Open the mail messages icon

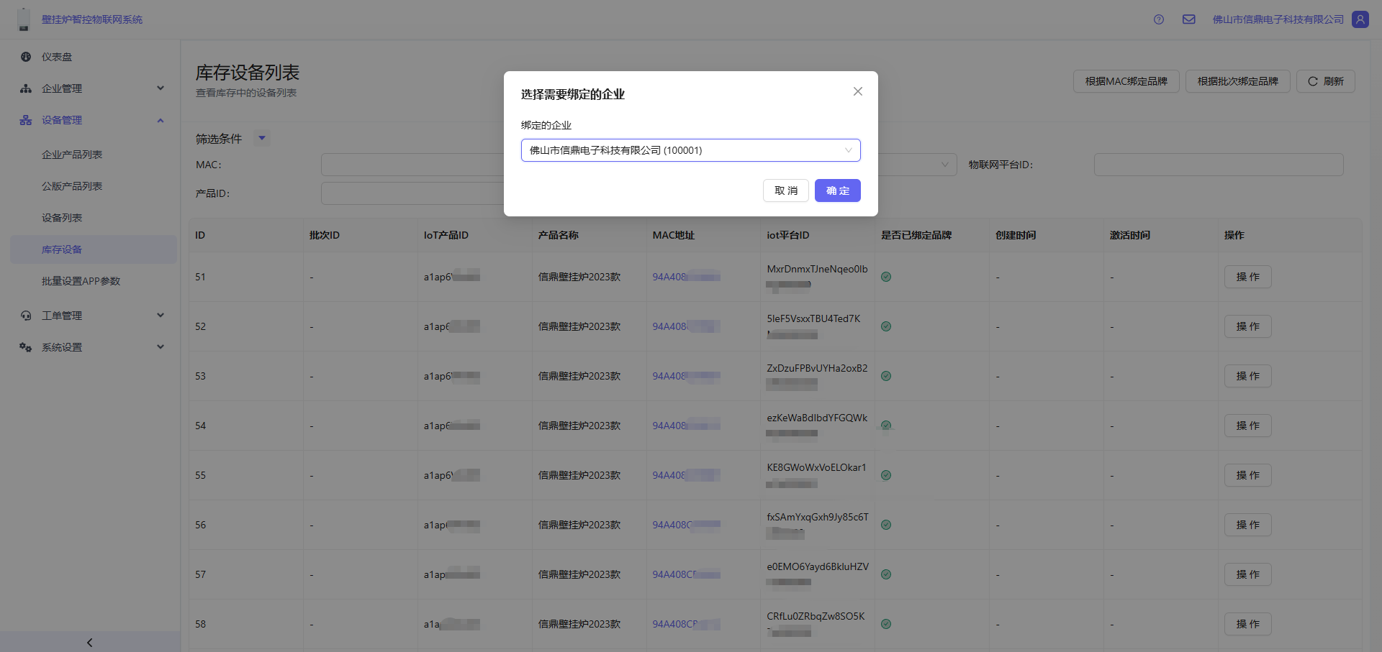pyautogui.click(x=1189, y=19)
